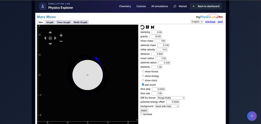Enable the show forces checkbox

(143, 72)
